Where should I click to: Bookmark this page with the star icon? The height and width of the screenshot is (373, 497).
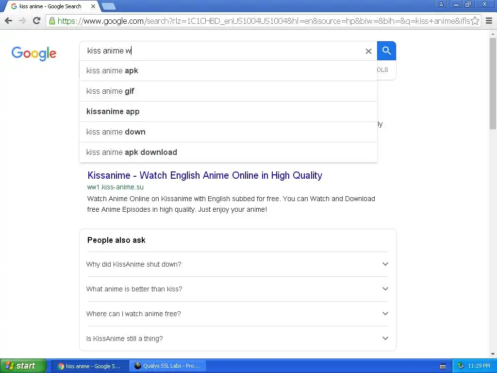[x=475, y=21]
